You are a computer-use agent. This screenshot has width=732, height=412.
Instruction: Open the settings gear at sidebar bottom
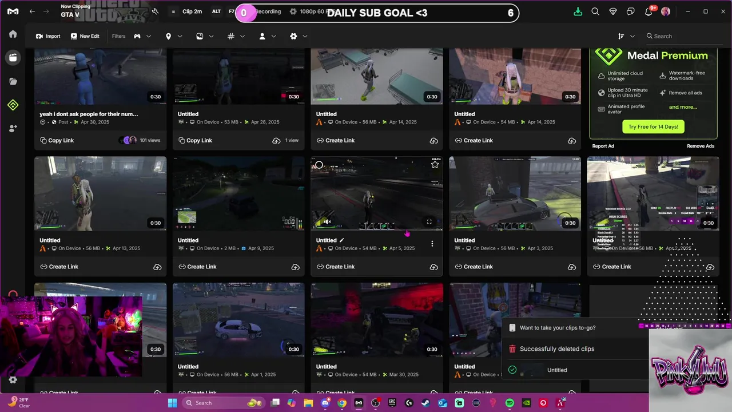(13, 380)
